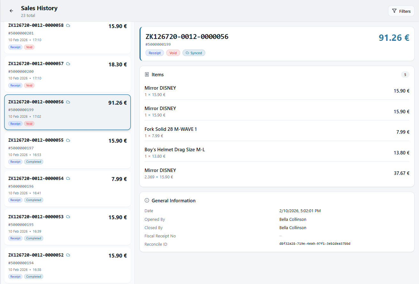Click the Reconcile ID value

click(315, 244)
